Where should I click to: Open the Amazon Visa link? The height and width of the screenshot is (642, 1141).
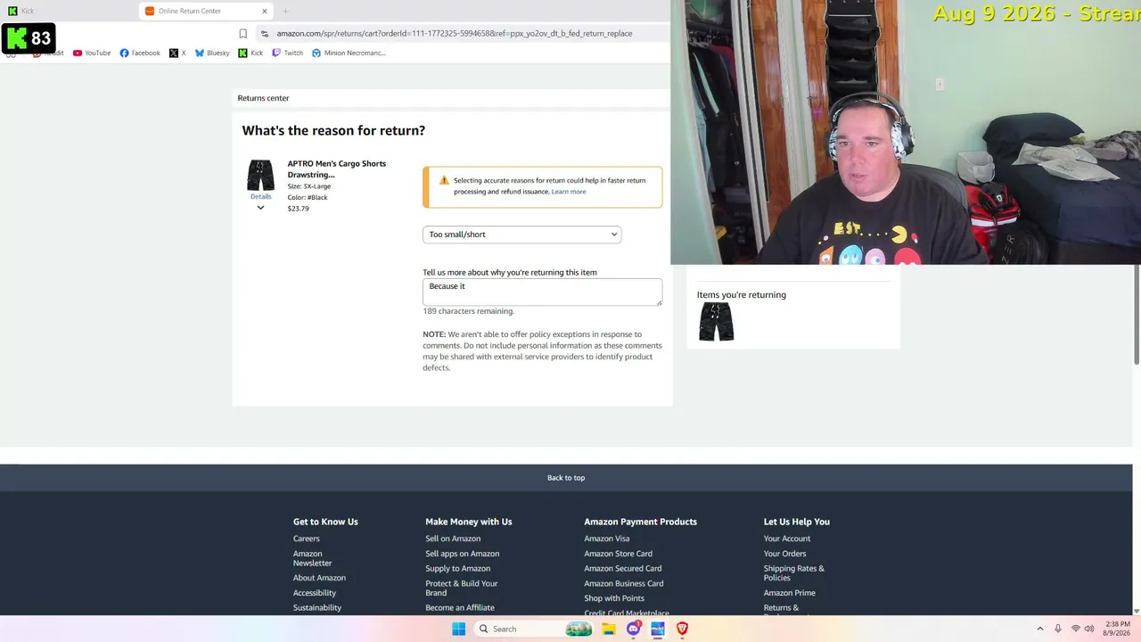tap(606, 539)
